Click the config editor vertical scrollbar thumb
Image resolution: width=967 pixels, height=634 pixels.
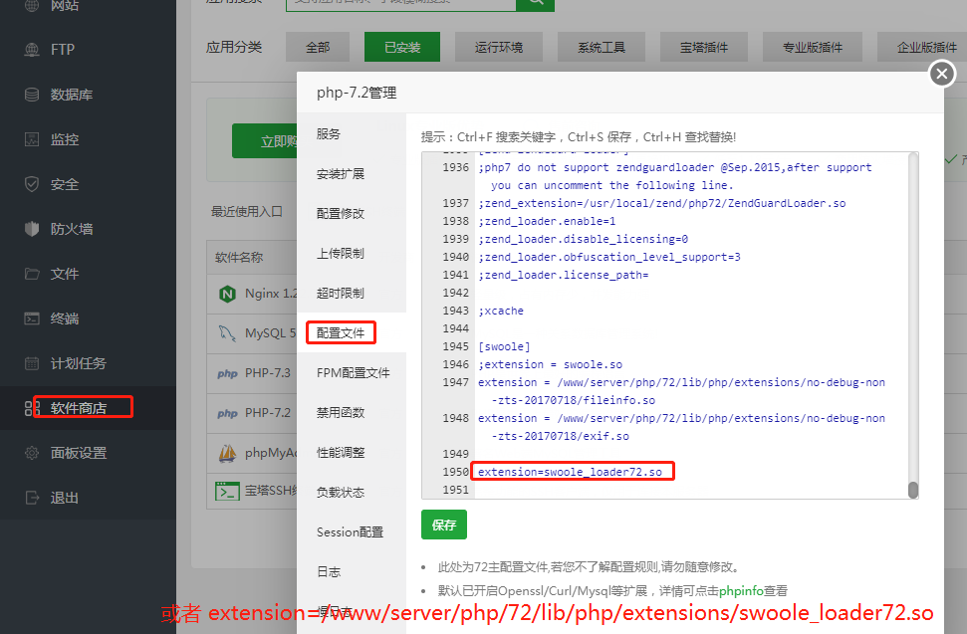[x=913, y=490]
